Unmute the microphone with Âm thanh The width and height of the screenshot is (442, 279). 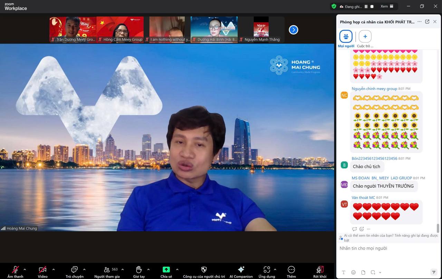pos(15,271)
